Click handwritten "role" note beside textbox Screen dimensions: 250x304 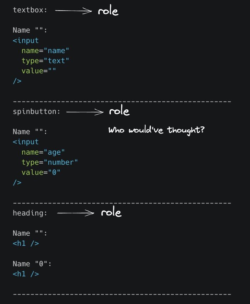[108, 11]
